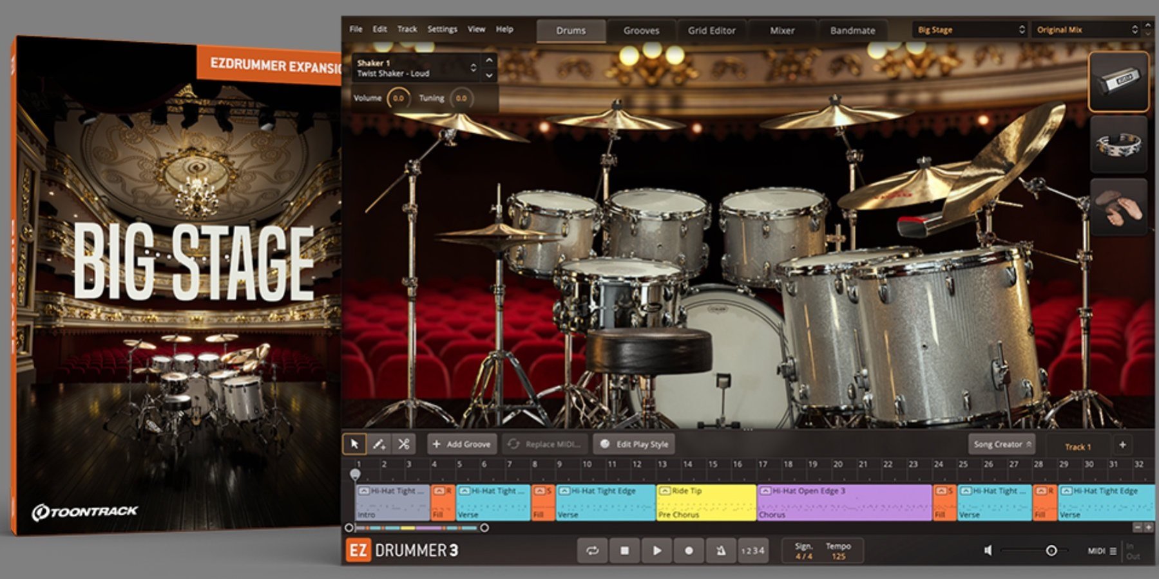Select the pencil draw tool
The image size is (1159, 579).
coord(379,444)
